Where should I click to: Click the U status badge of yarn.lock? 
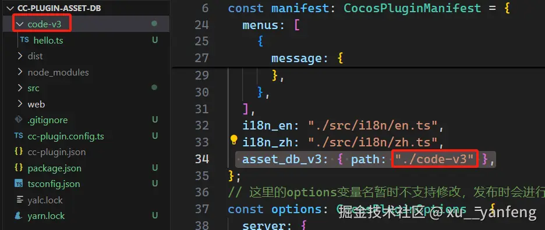pyautogui.click(x=155, y=216)
